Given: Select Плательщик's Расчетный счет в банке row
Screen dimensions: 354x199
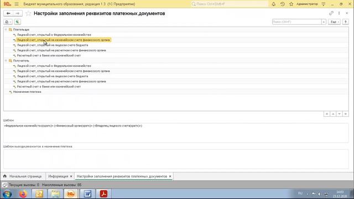Looking at the screenshot, I should pos(176,55).
